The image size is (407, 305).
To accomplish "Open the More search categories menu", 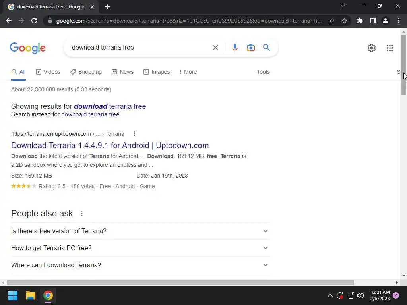I will point(188,72).
